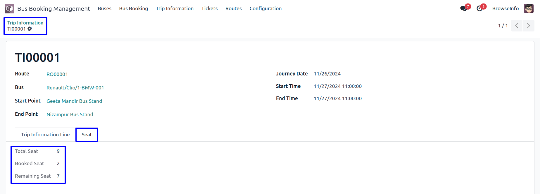Open the Renault/Clio/1-BMW-001 bus link
The width and height of the screenshot is (540, 194).
(x=75, y=88)
